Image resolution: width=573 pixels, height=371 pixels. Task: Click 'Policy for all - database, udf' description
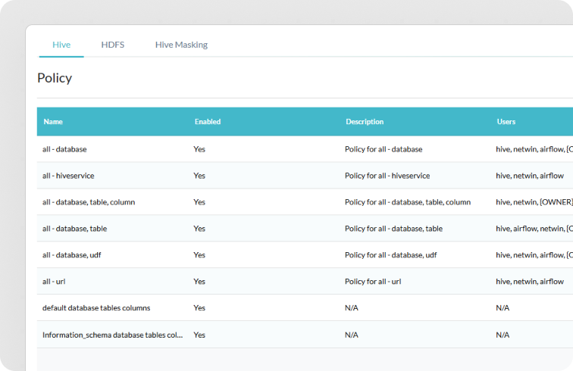pos(390,255)
